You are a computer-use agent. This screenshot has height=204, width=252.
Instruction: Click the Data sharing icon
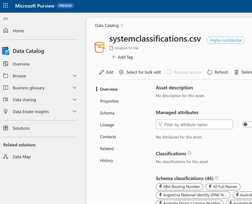click(x=6, y=99)
